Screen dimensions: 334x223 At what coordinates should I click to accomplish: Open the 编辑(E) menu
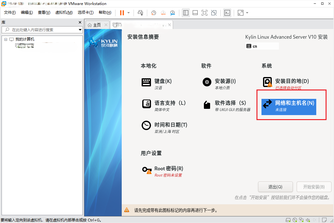pyautogui.click(x=27, y=12)
